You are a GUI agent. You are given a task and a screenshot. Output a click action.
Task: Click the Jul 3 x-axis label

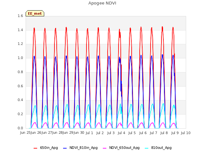tap(111, 133)
